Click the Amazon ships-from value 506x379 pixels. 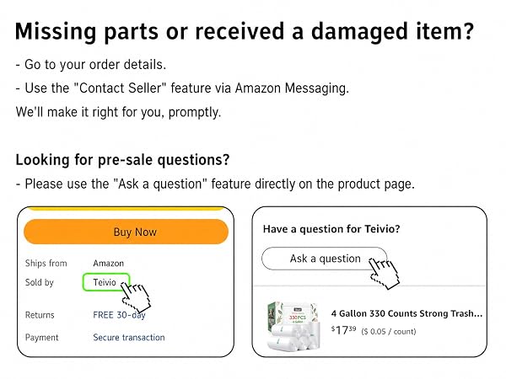coord(109,264)
